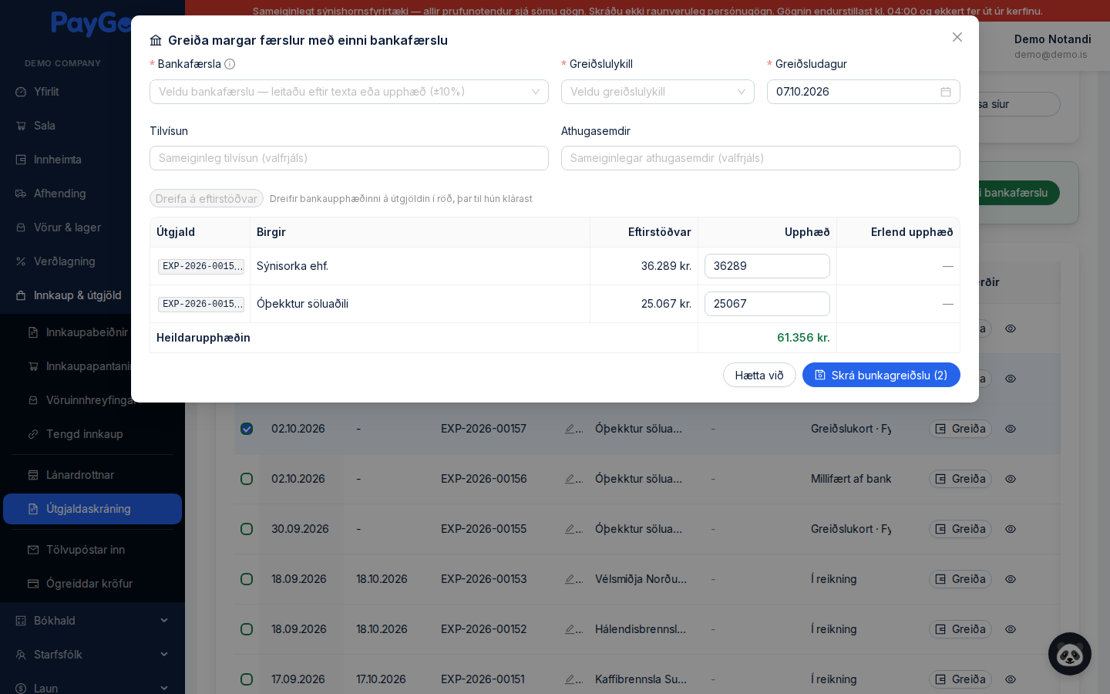Expand the Bókhald sidebar section
The image size is (1110, 694).
click(x=92, y=621)
